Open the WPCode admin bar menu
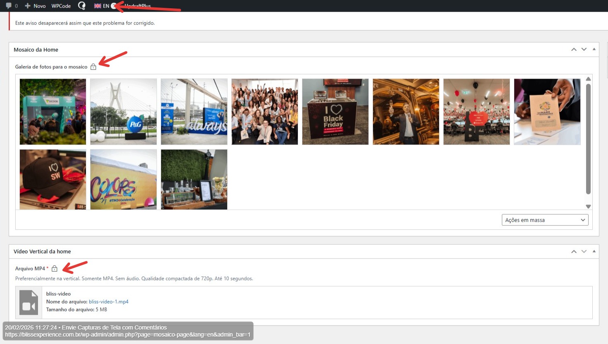 pyautogui.click(x=61, y=6)
